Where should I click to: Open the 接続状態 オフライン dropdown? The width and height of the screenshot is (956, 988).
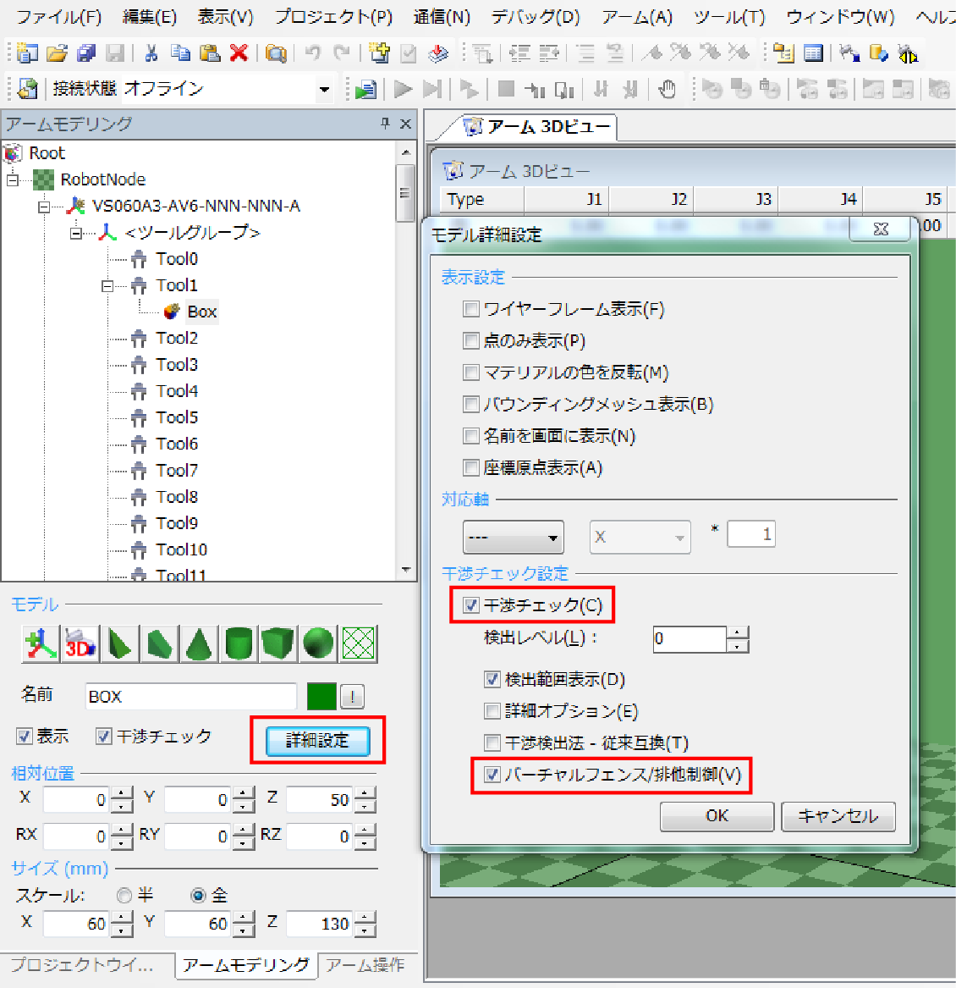coord(324,89)
